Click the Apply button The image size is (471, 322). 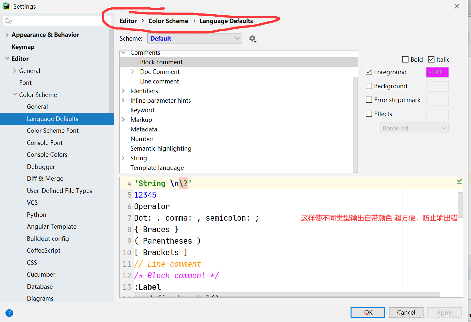(x=444, y=312)
